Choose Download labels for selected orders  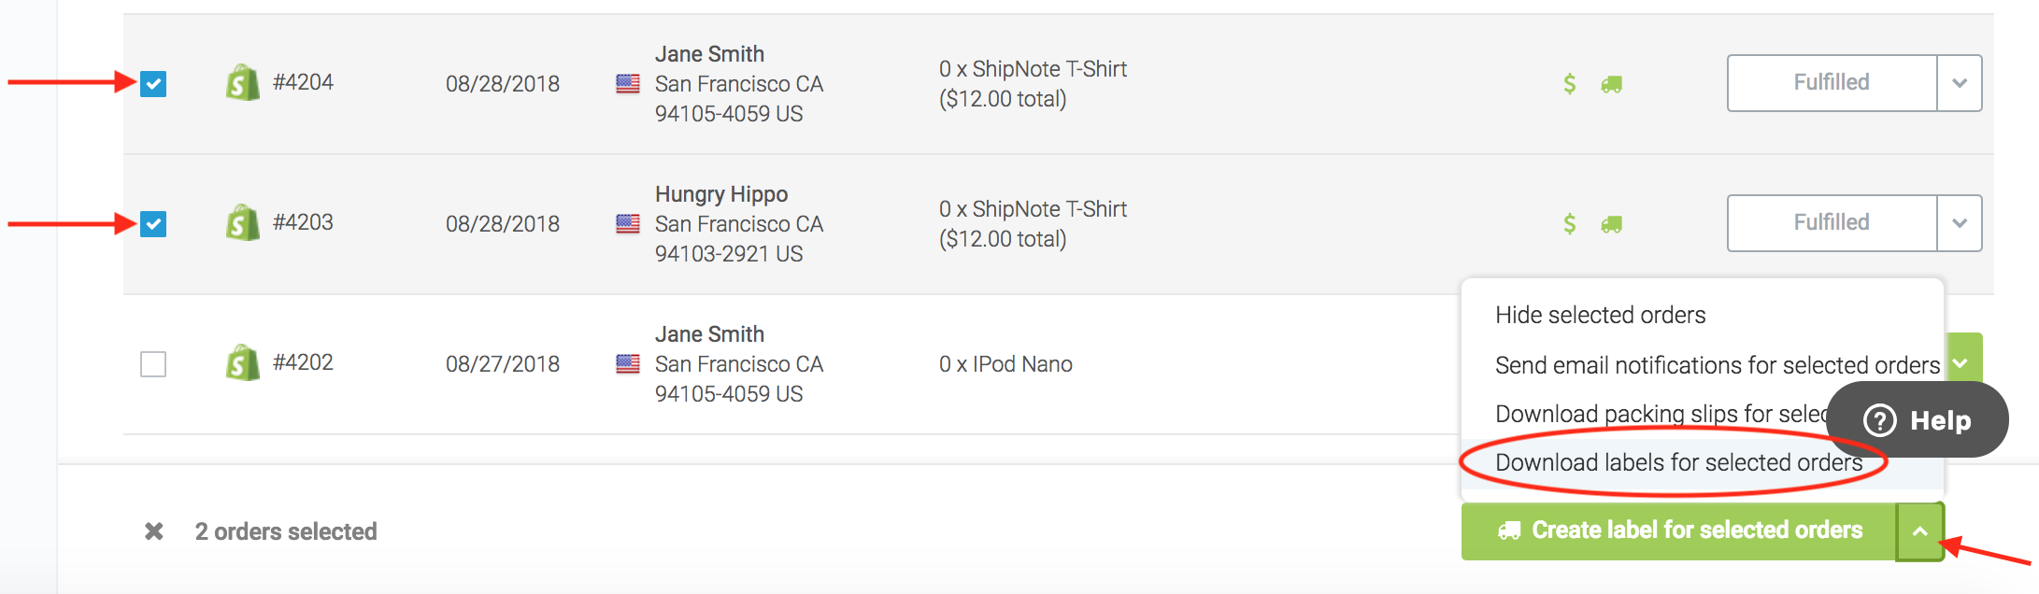(x=1678, y=462)
